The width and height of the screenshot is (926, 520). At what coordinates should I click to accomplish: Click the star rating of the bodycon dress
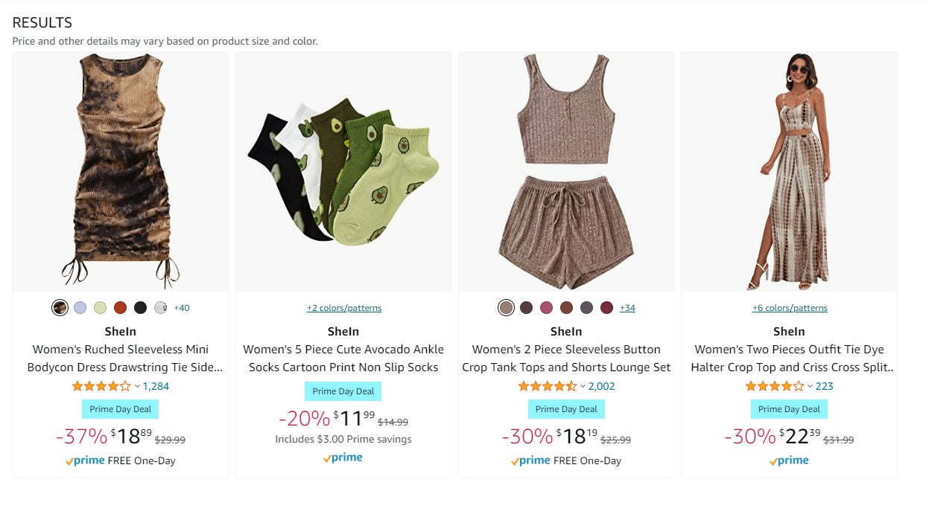pyautogui.click(x=99, y=386)
